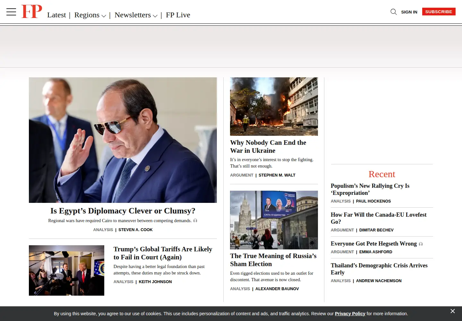
Task: Click author Stephen M. Walt
Action: point(277,175)
